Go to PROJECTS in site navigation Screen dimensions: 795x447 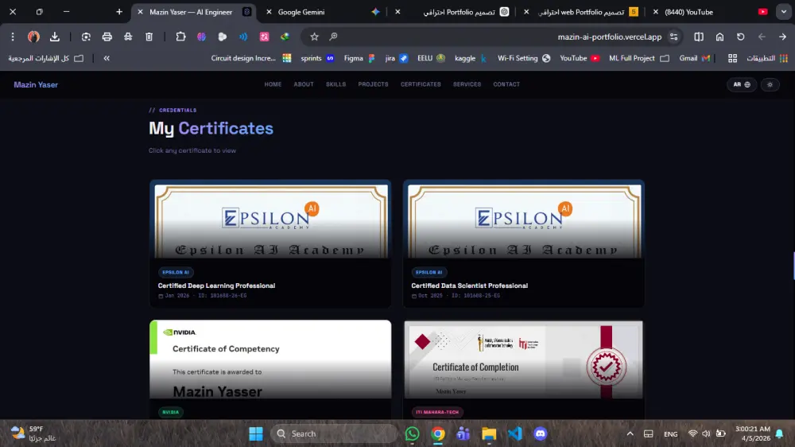[x=373, y=84]
